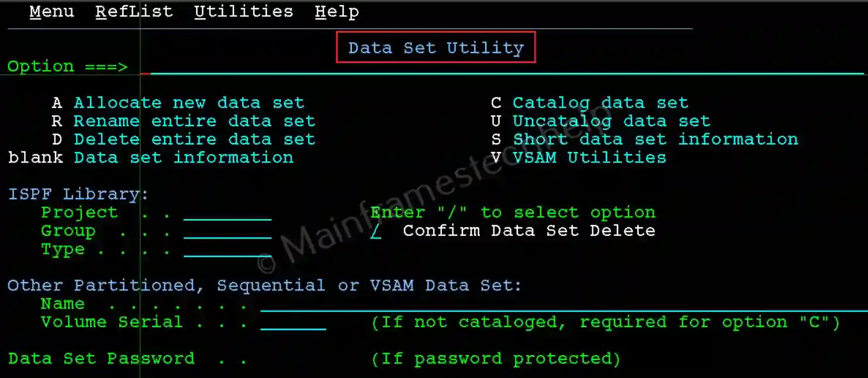Click the data set Name field
Image resolution: width=868 pixels, height=378 pixels.
(562, 304)
